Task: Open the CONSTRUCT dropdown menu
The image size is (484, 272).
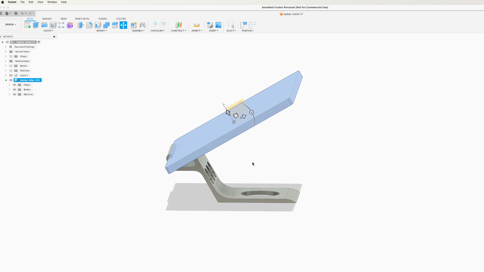Action: (178, 31)
